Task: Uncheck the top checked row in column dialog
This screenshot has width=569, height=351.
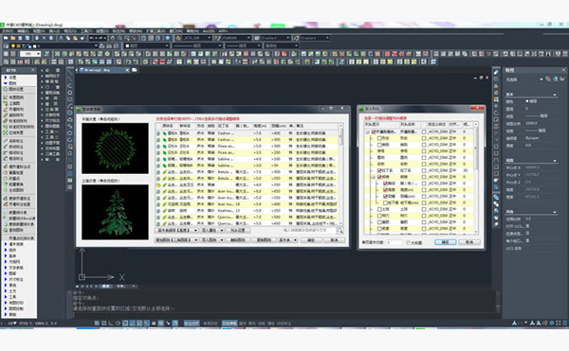Action: [374, 132]
